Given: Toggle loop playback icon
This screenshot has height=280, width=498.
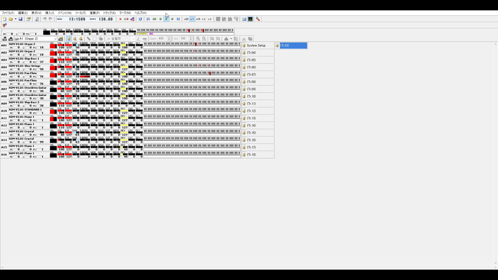Looking at the screenshot, I should pos(141,19).
